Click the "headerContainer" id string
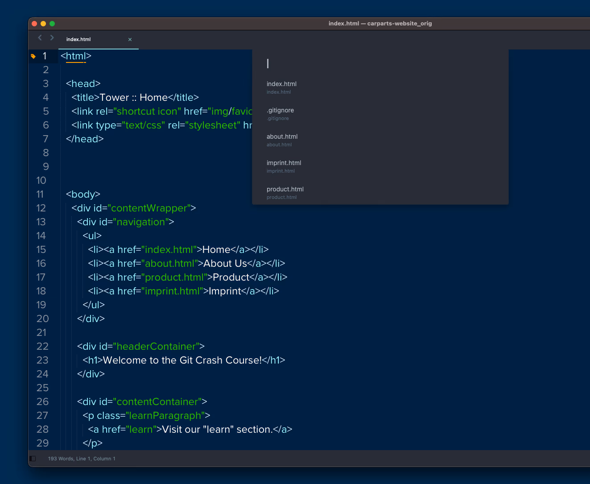This screenshot has width=590, height=484. pos(157,347)
